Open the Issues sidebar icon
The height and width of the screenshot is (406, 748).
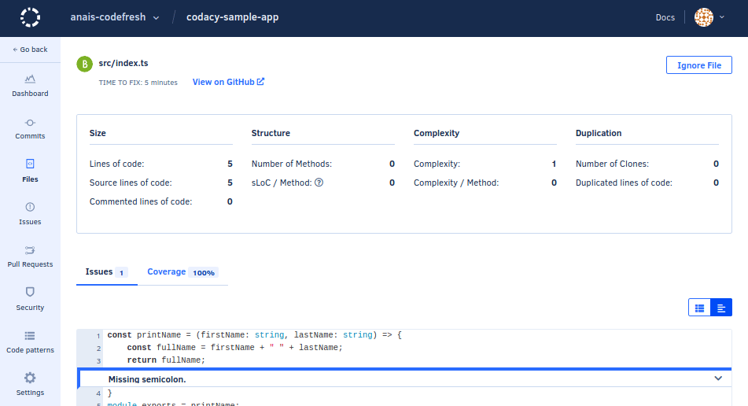pyautogui.click(x=30, y=208)
